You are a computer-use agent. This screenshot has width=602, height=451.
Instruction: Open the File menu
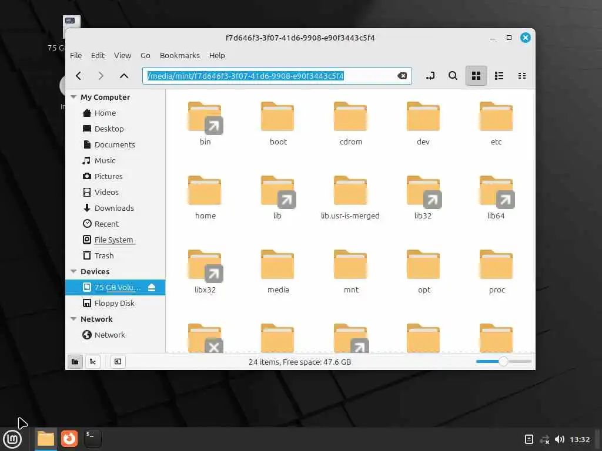[76, 56]
